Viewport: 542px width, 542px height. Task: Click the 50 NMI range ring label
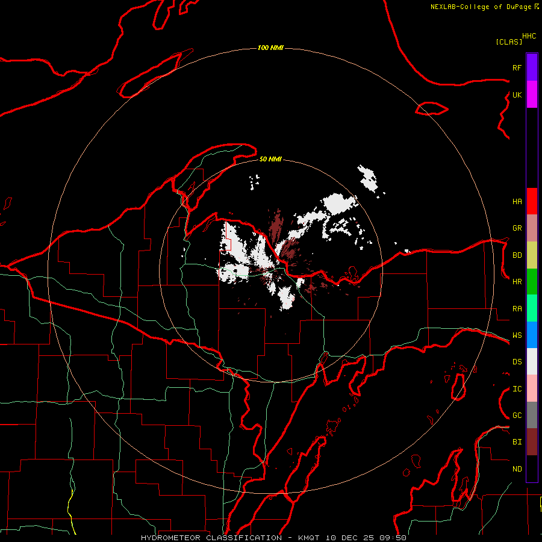270,159
